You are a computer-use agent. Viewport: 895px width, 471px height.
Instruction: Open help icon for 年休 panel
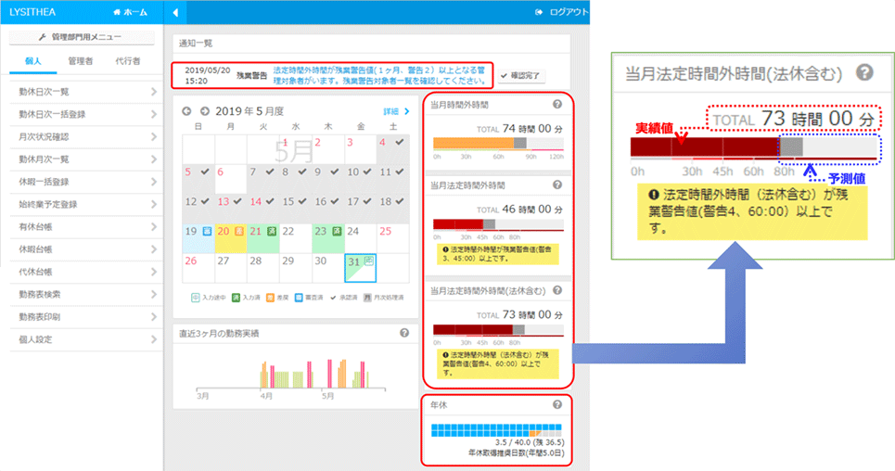pyautogui.click(x=556, y=405)
